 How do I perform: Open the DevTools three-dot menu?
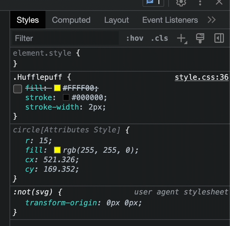tap(200, 2)
